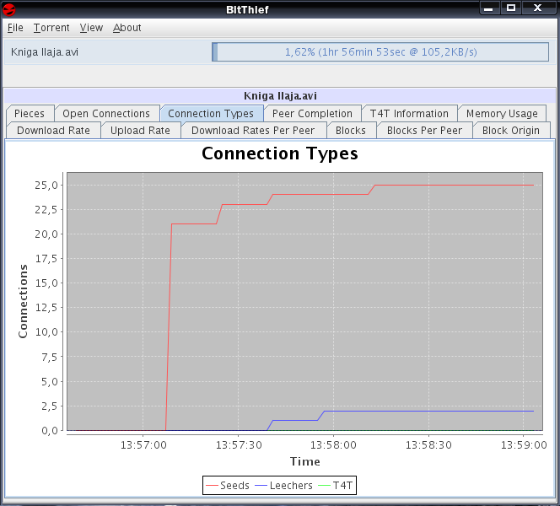Click the 10,0 axis value
The width and height of the screenshot is (560, 506).
point(46,332)
